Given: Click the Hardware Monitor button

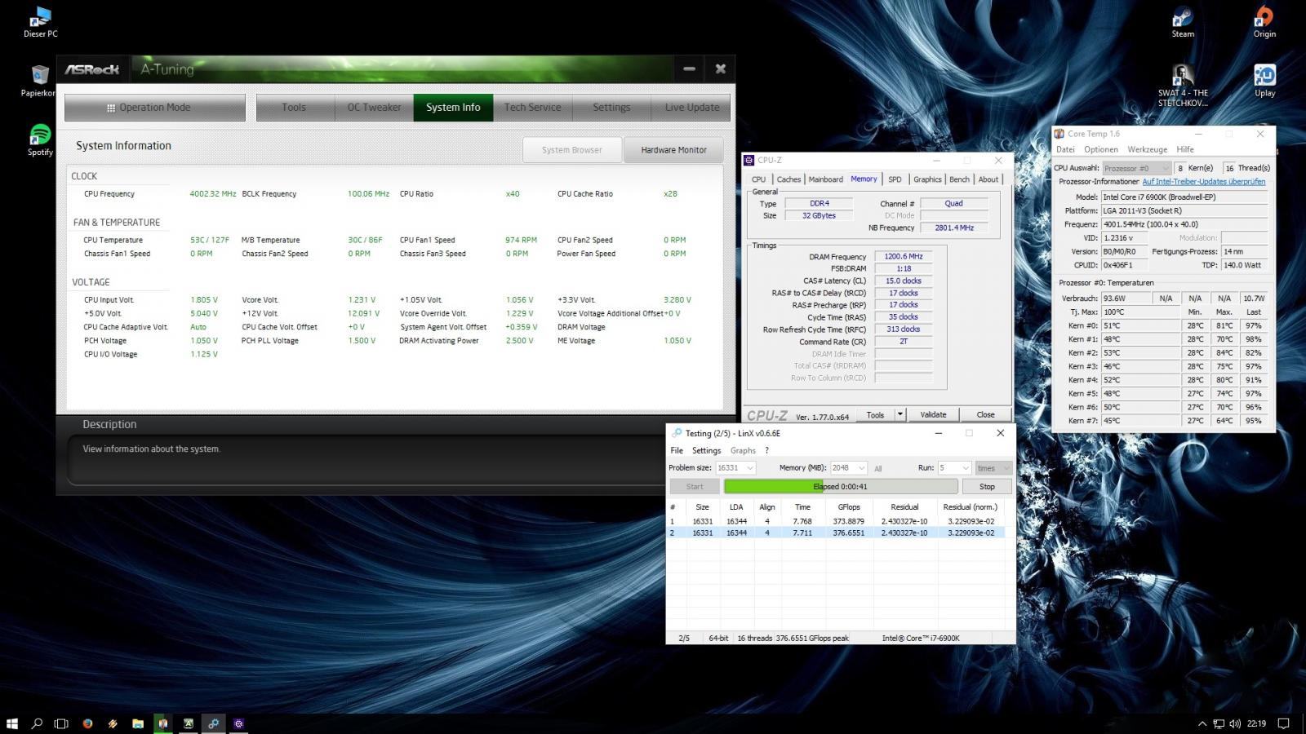Looking at the screenshot, I should pos(673,150).
